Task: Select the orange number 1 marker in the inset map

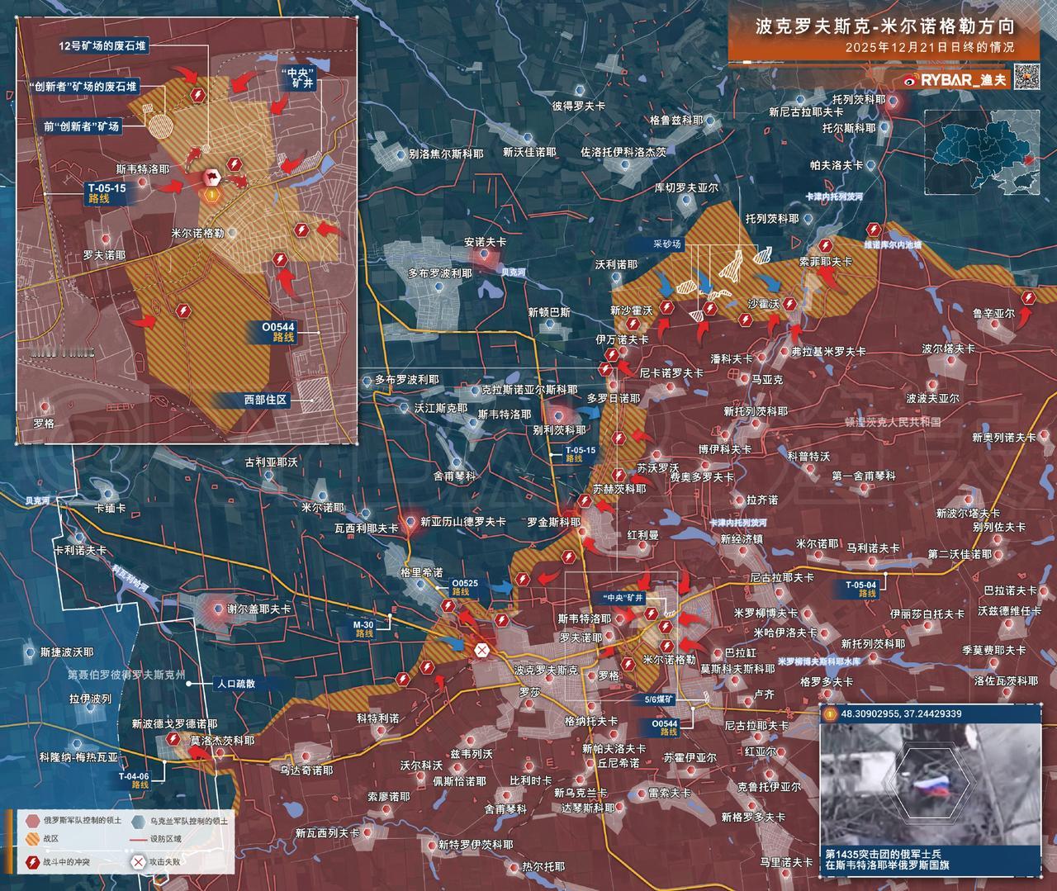Action: point(211,195)
